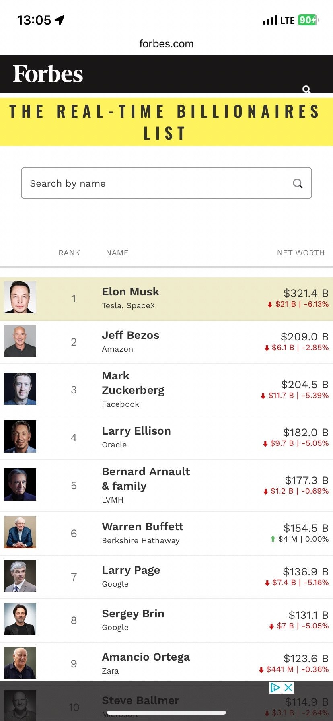Sort by the NET WORTH column header
The height and width of the screenshot is (721, 333).
click(x=300, y=253)
